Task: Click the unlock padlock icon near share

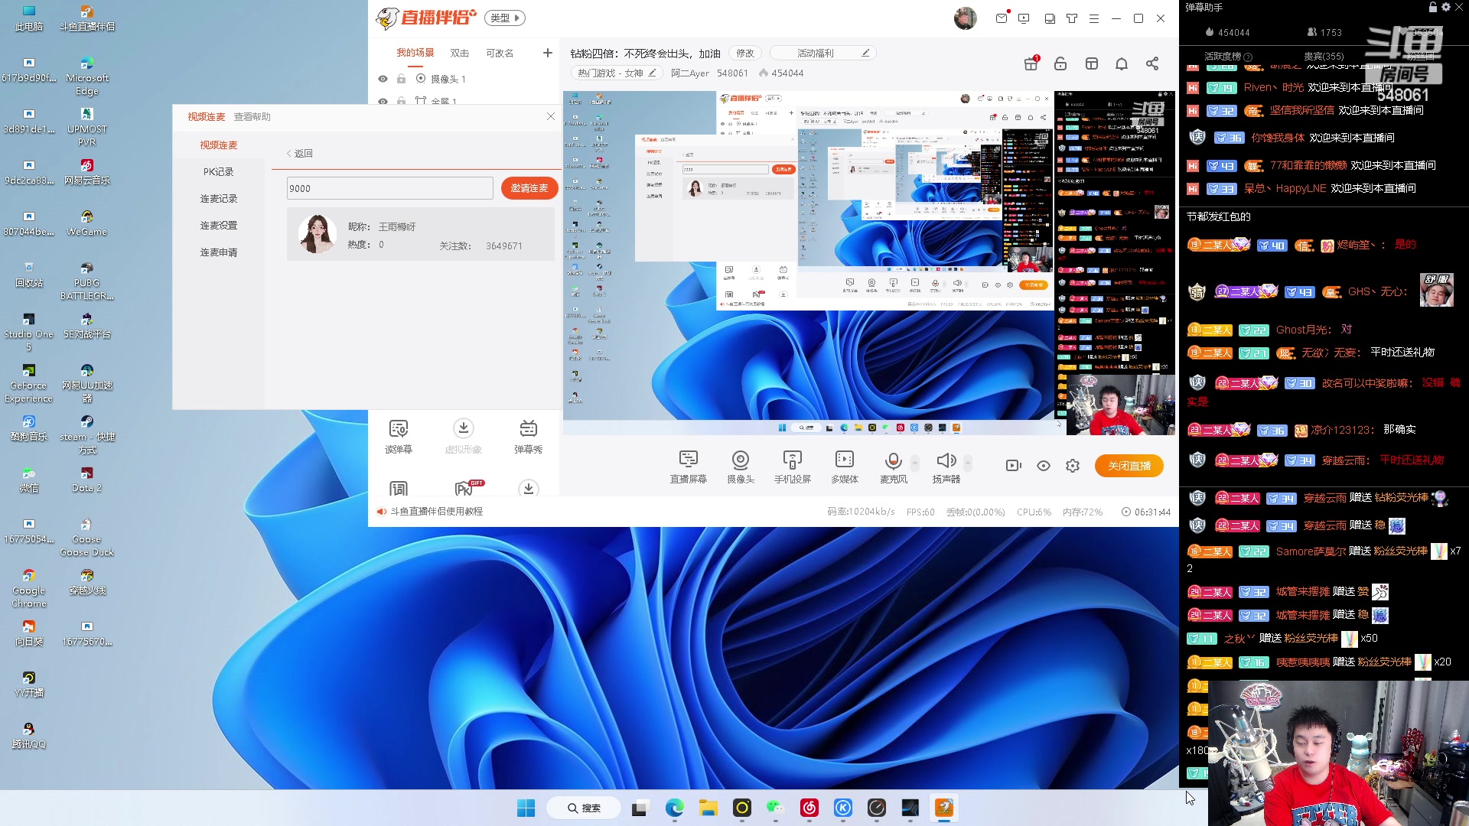Action: [x=1060, y=63]
